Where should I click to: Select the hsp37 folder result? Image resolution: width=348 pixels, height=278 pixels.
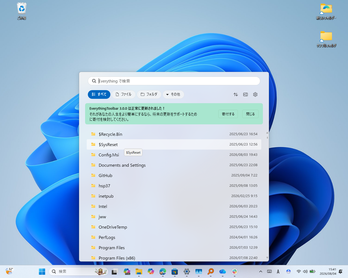174,186
